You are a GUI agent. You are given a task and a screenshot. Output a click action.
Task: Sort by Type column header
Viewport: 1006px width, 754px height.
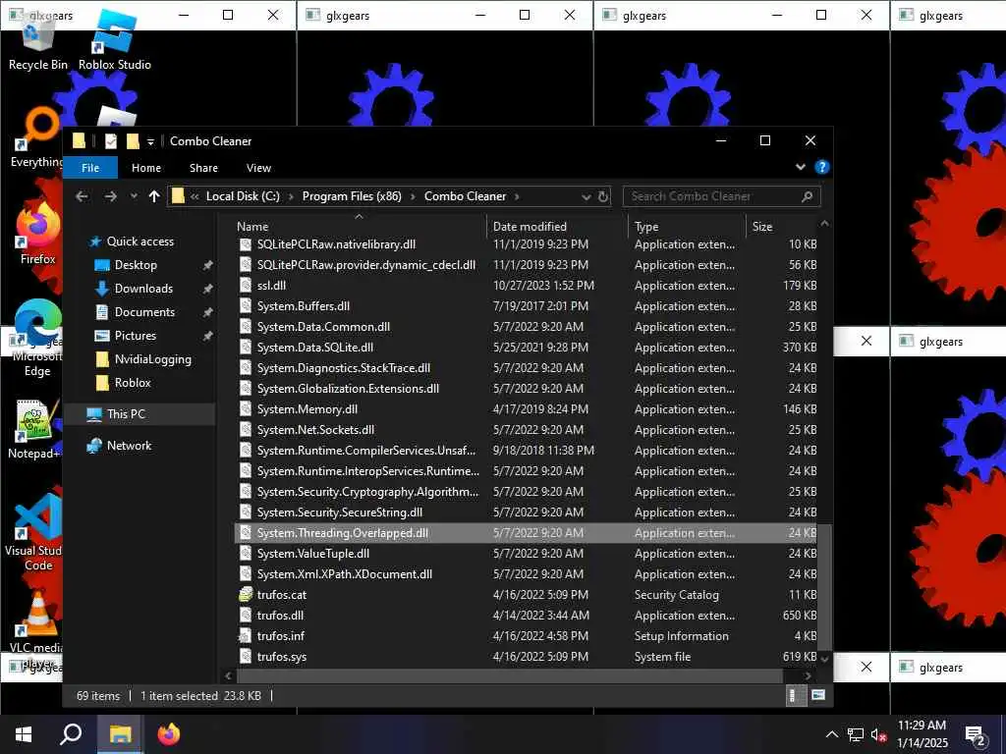[x=687, y=226]
